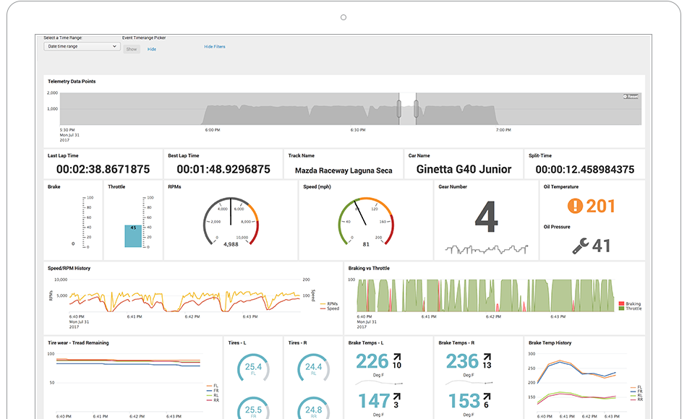The height and width of the screenshot is (419, 687).
Task: Click the Gear Number sparkline chart
Action: coord(486,250)
